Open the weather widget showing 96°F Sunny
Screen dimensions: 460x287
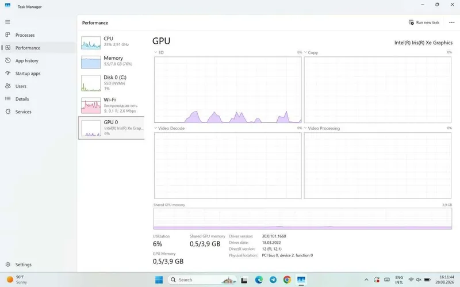(x=18, y=280)
